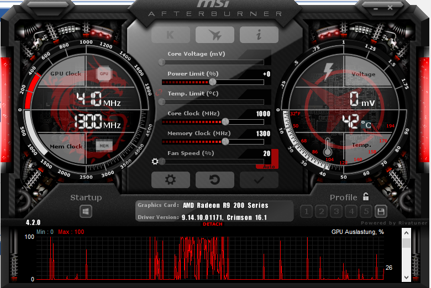Apply settings with the checkmark button
This screenshot has width=431, height=288.
[x=259, y=180]
